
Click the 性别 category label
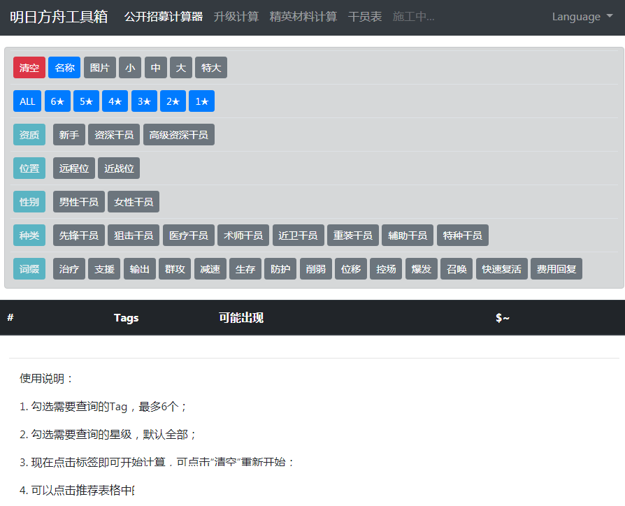(29, 201)
